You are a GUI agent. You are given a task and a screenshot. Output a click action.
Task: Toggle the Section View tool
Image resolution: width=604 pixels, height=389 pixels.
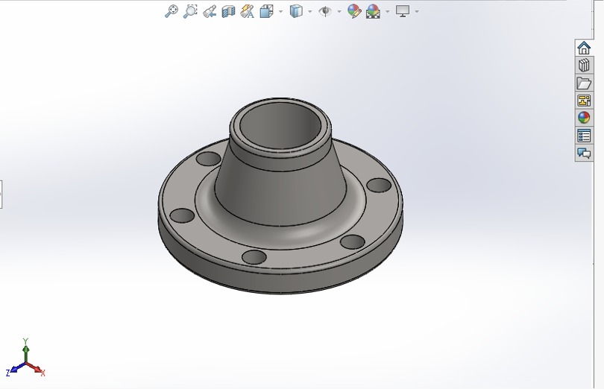228,11
